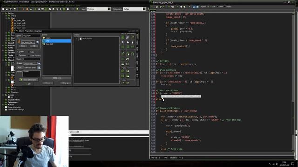Switch to the draw actions side tab

tap(137, 76)
